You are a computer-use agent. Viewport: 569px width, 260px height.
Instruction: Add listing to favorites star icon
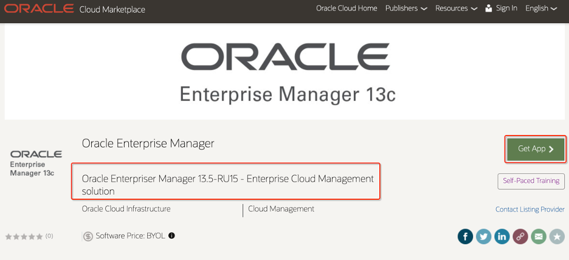coord(557,236)
